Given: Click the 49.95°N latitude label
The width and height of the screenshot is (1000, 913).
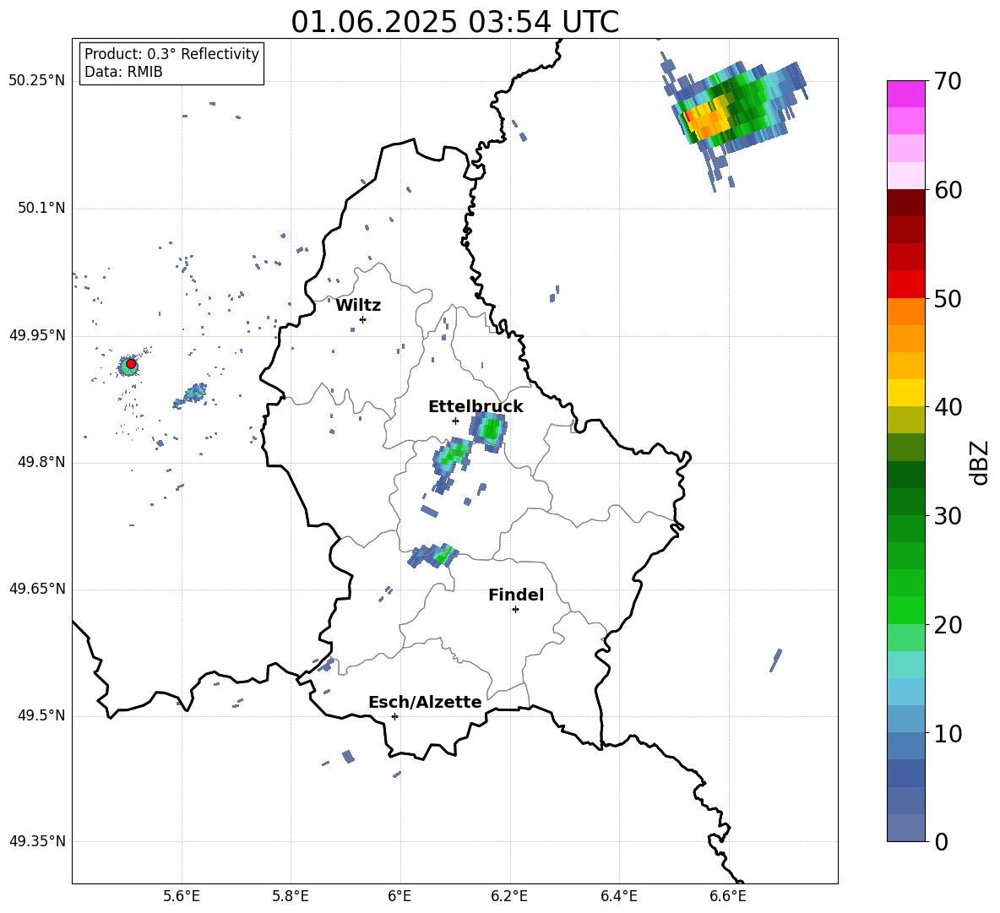Looking at the screenshot, I should [37, 335].
